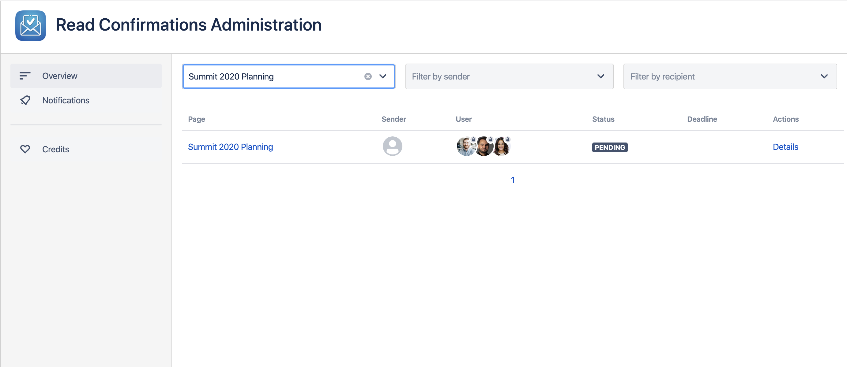
Task: Open the Filter by sender dropdown
Action: click(509, 76)
